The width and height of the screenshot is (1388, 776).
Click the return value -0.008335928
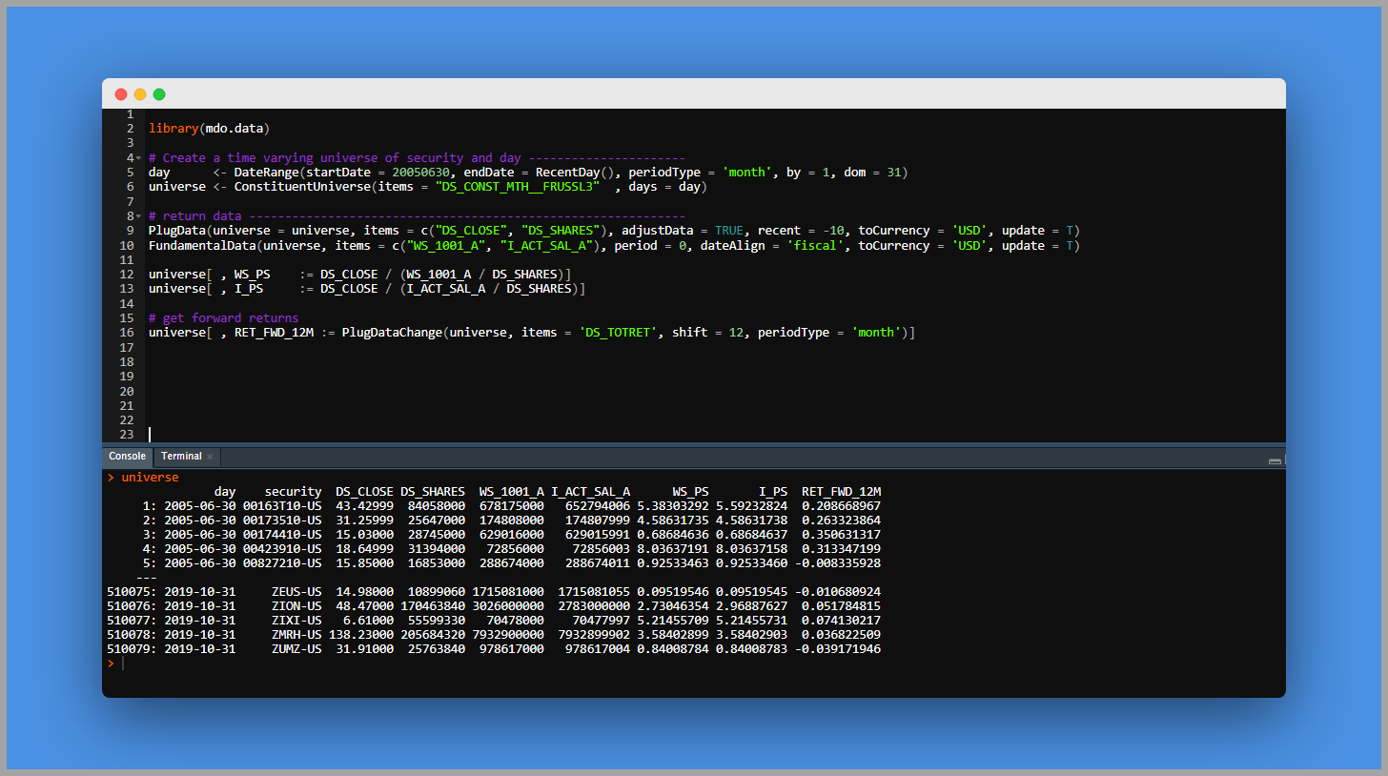point(837,563)
